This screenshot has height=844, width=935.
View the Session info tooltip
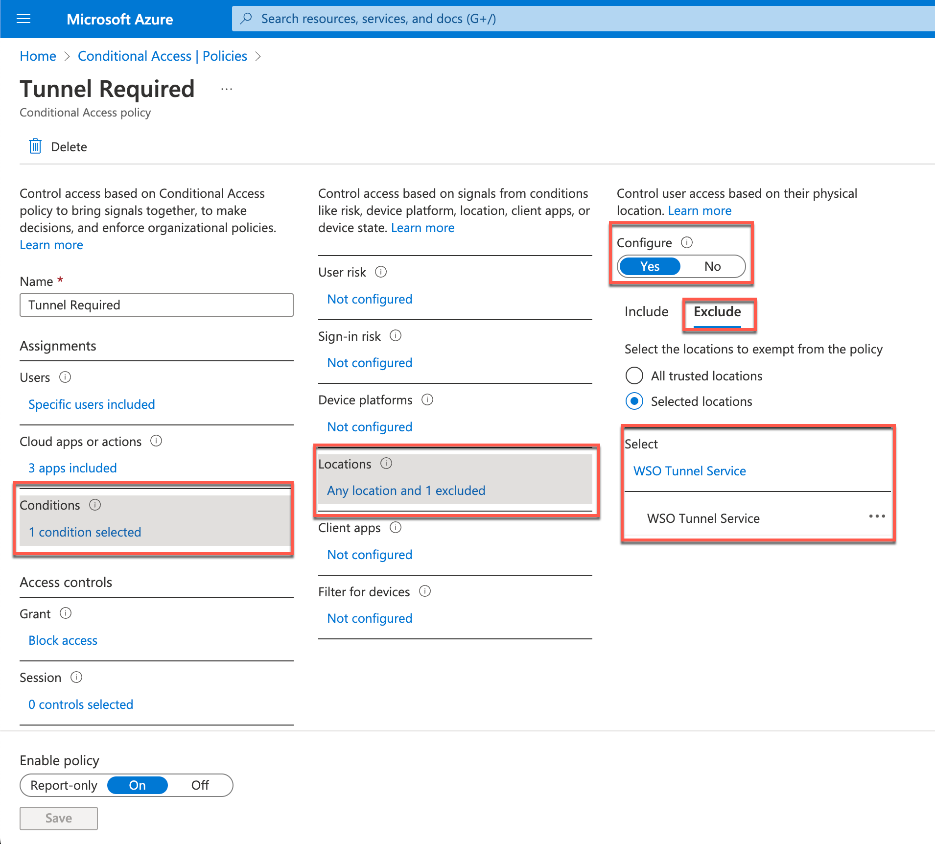coord(76,677)
